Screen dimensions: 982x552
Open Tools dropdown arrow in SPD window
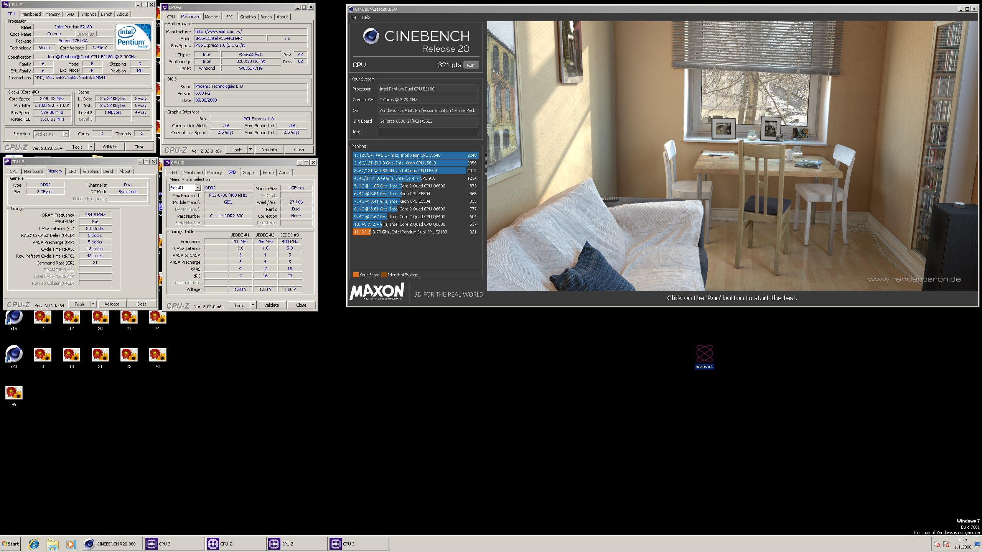253,305
